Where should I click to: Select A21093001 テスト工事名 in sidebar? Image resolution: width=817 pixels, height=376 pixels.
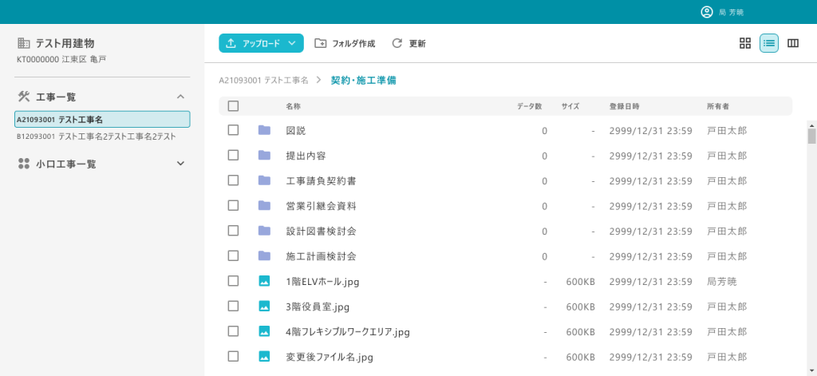click(102, 120)
